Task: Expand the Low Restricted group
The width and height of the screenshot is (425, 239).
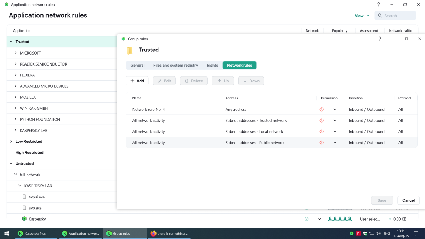Action: (x=11, y=141)
